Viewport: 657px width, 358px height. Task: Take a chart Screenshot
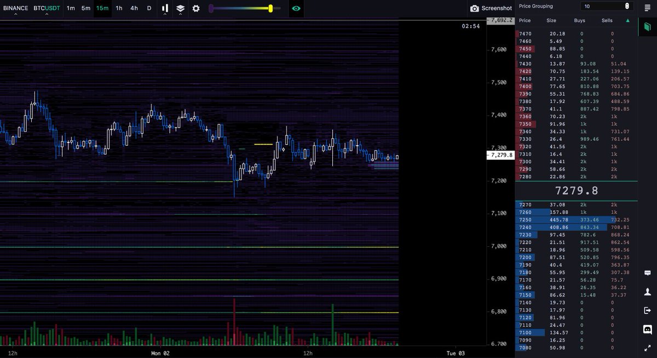(x=492, y=9)
